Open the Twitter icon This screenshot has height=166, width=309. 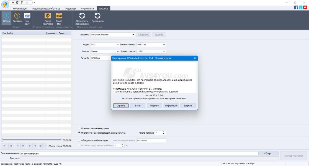click(300, 7)
